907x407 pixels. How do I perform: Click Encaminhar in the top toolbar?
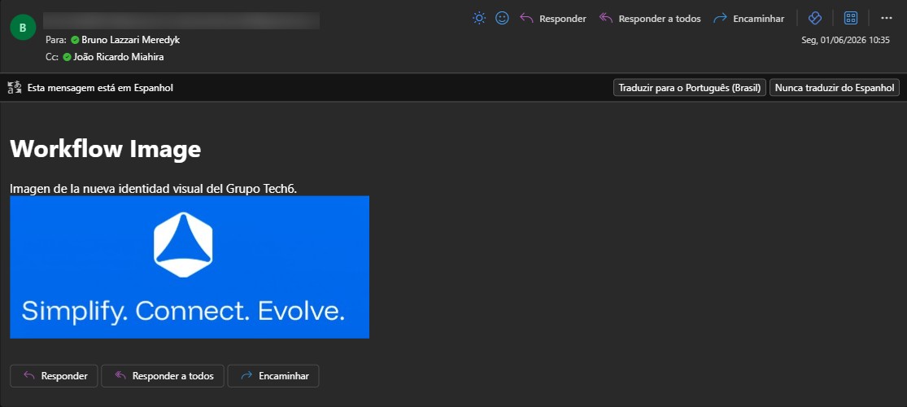point(748,19)
